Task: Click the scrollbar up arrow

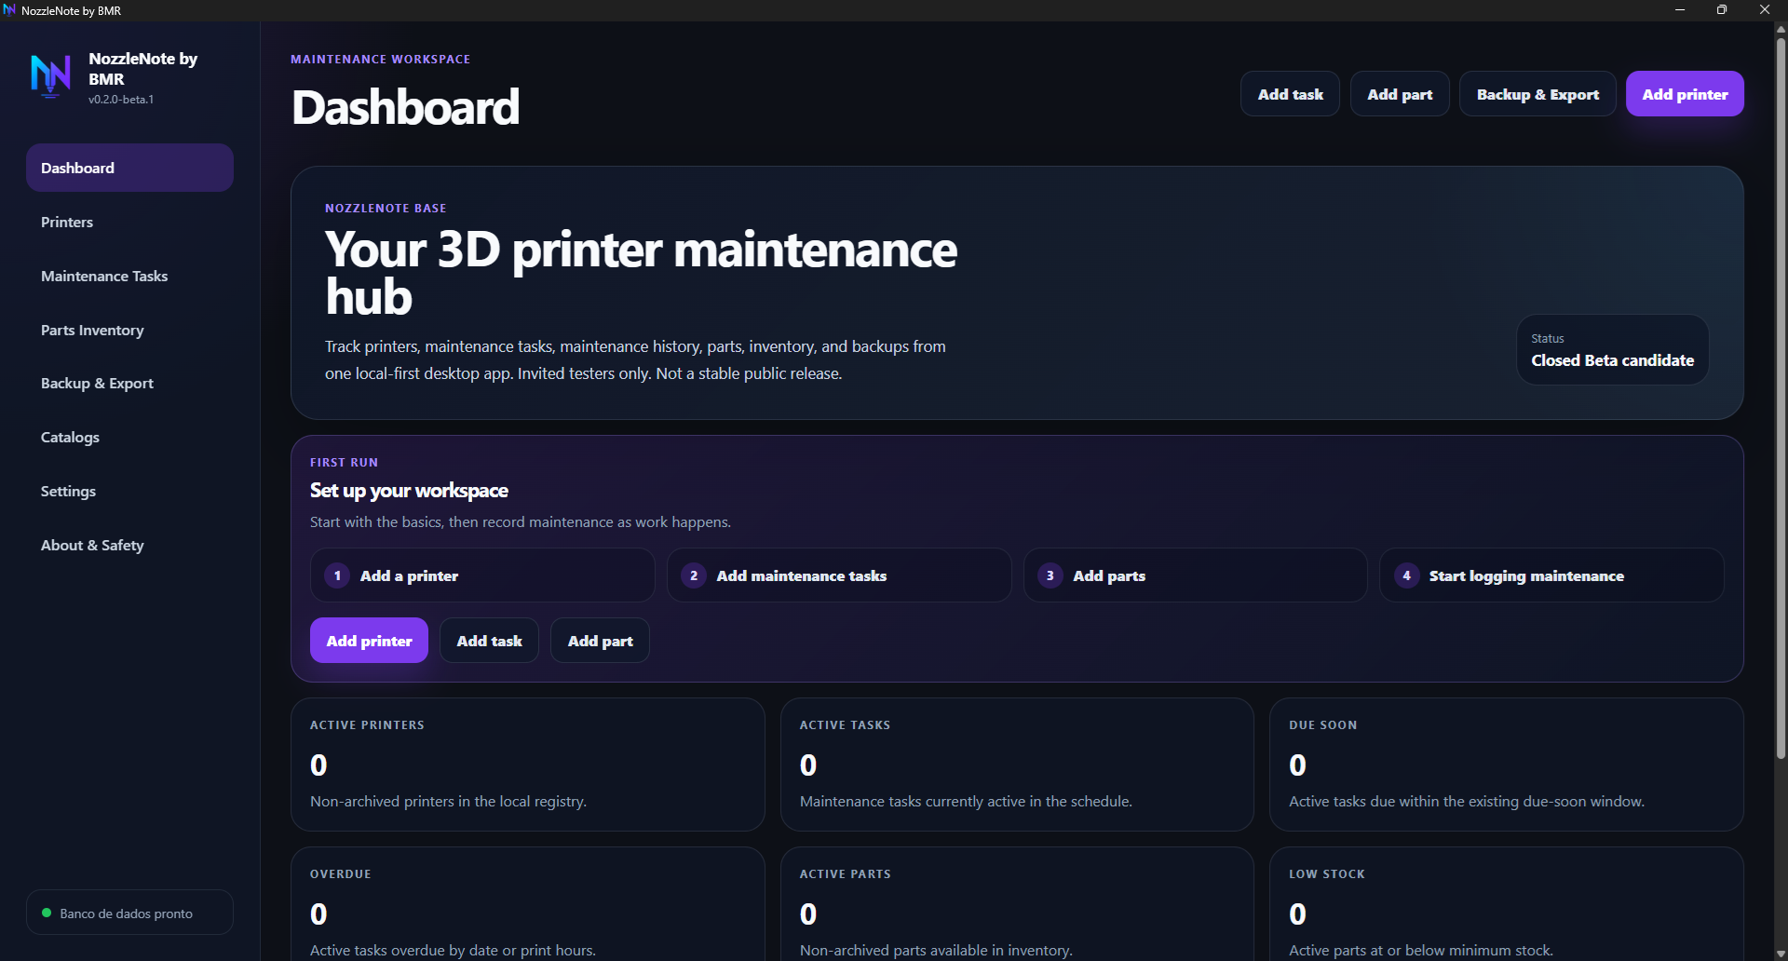Action: [1781, 29]
